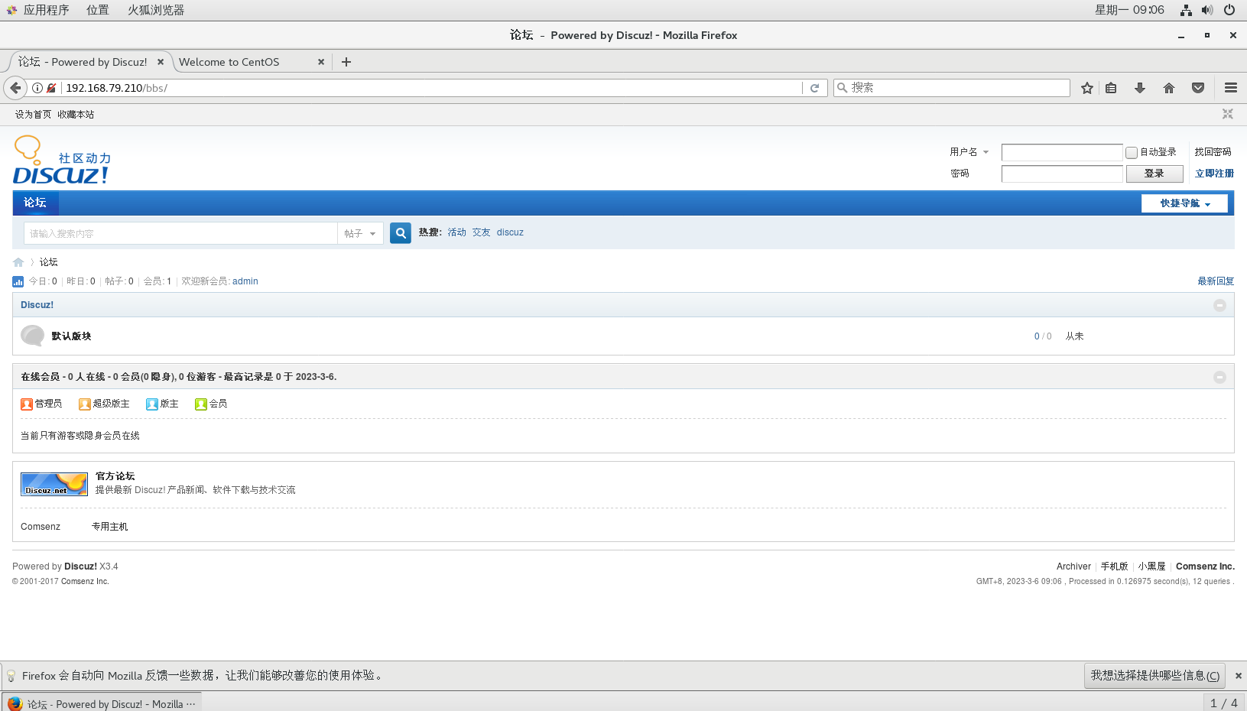Screen dimensions: 1247x711
Task: Open the Firefox hamburger menu
Action: (1231, 88)
